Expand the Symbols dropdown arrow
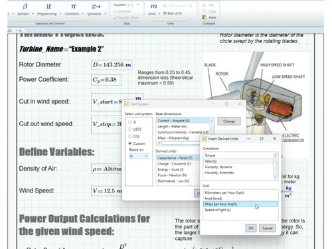The height and width of the screenshot is (249, 332). 33,14
